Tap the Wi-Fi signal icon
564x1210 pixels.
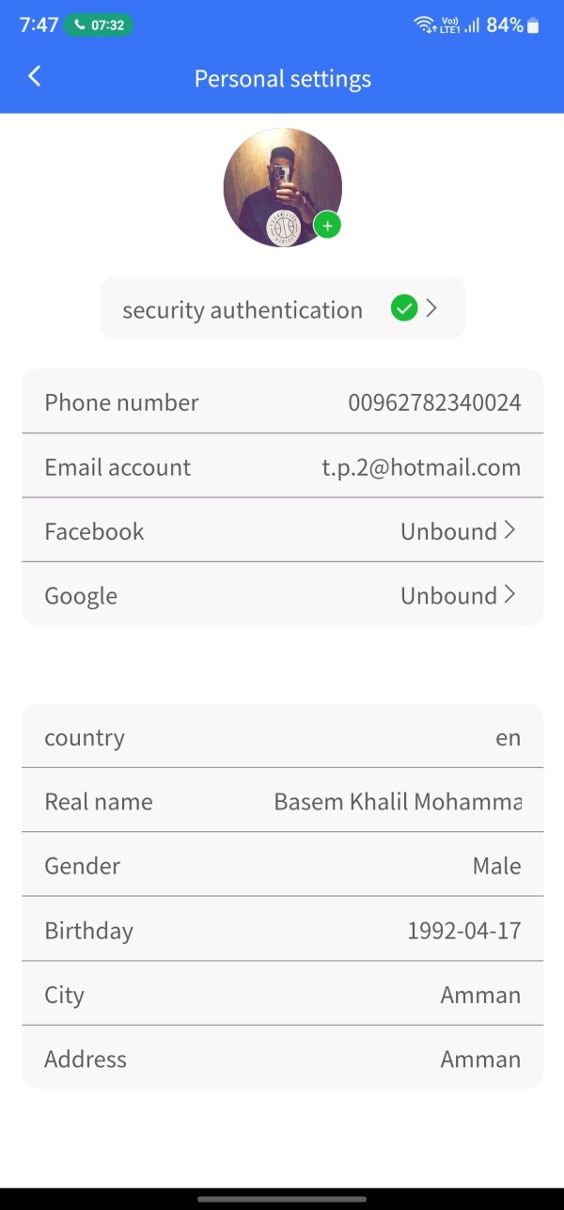[424, 25]
